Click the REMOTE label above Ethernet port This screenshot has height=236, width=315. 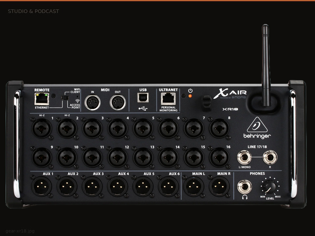coord(42,90)
